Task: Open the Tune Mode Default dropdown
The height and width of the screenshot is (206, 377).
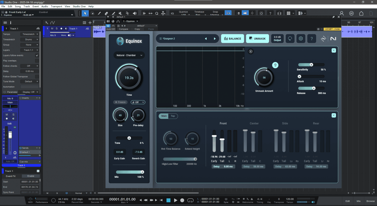Action: 30,81
